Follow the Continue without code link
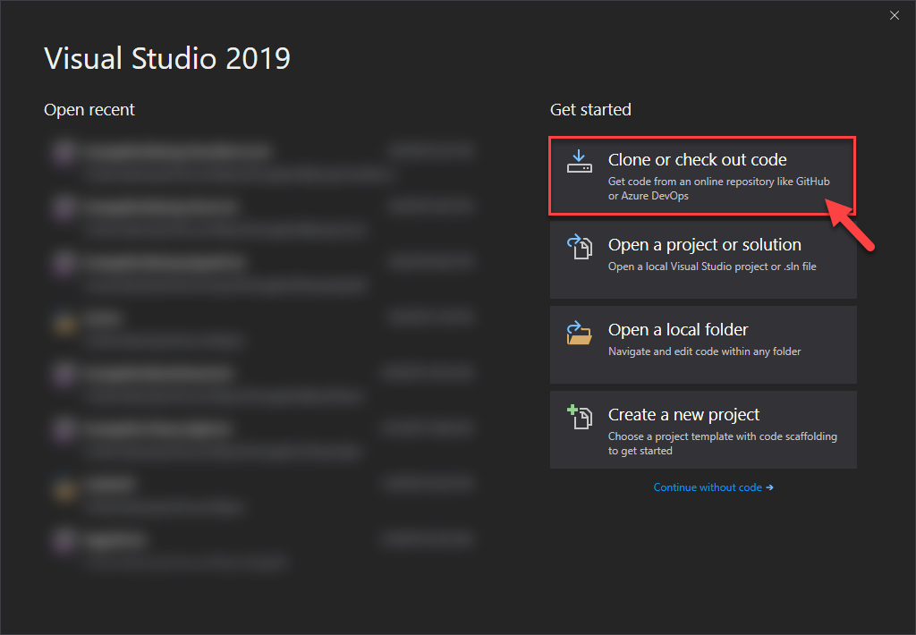 point(713,487)
